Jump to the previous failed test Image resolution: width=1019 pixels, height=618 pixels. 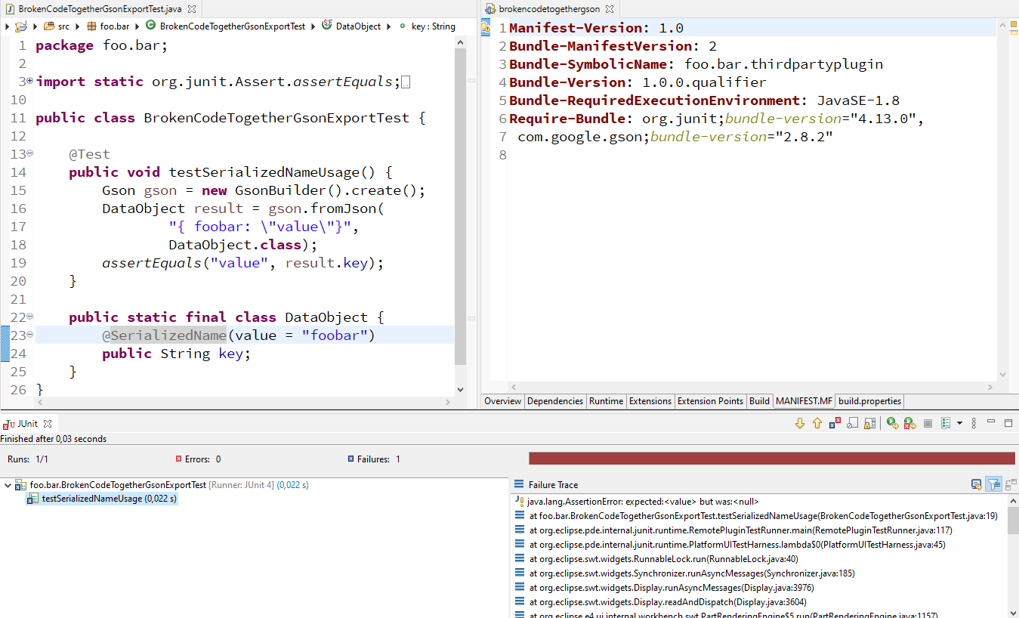817,422
